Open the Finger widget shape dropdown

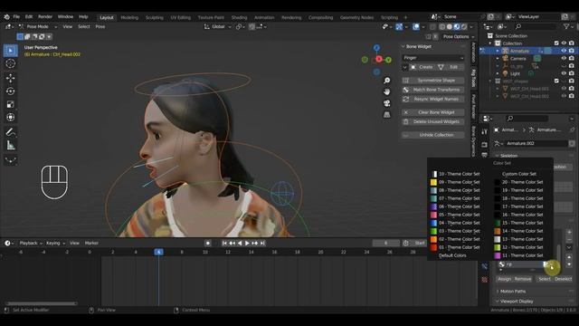point(433,58)
